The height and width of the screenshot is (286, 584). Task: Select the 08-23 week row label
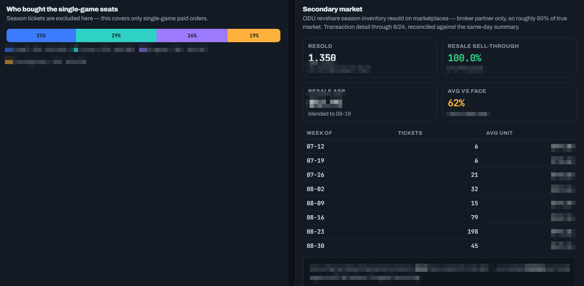[x=315, y=232]
